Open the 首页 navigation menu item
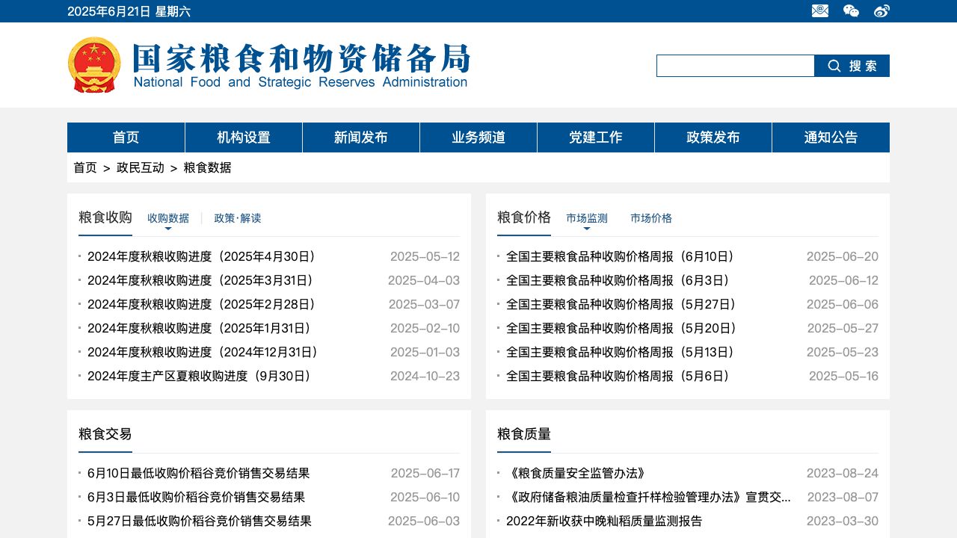The width and height of the screenshot is (957, 538). coord(126,137)
